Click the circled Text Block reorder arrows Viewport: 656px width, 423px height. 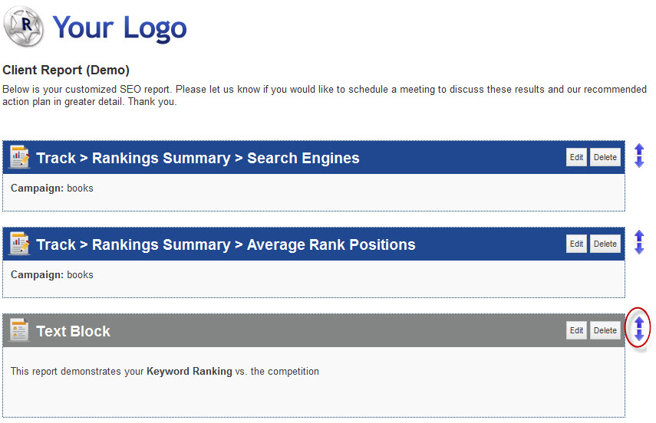click(x=639, y=329)
